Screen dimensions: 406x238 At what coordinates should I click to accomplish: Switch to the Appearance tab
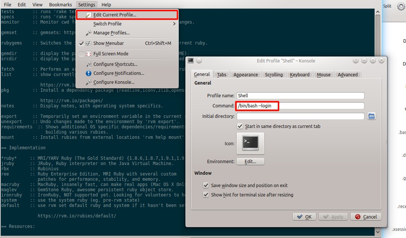(x=246, y=75)
